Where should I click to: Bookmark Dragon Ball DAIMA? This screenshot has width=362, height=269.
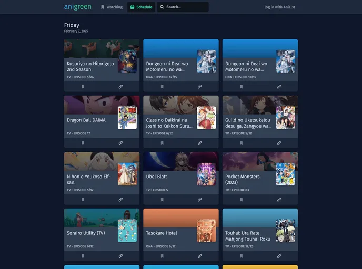point(83,143)
